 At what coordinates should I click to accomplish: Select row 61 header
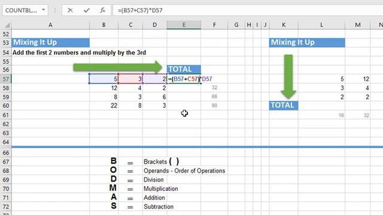click(x=6, y=115)
